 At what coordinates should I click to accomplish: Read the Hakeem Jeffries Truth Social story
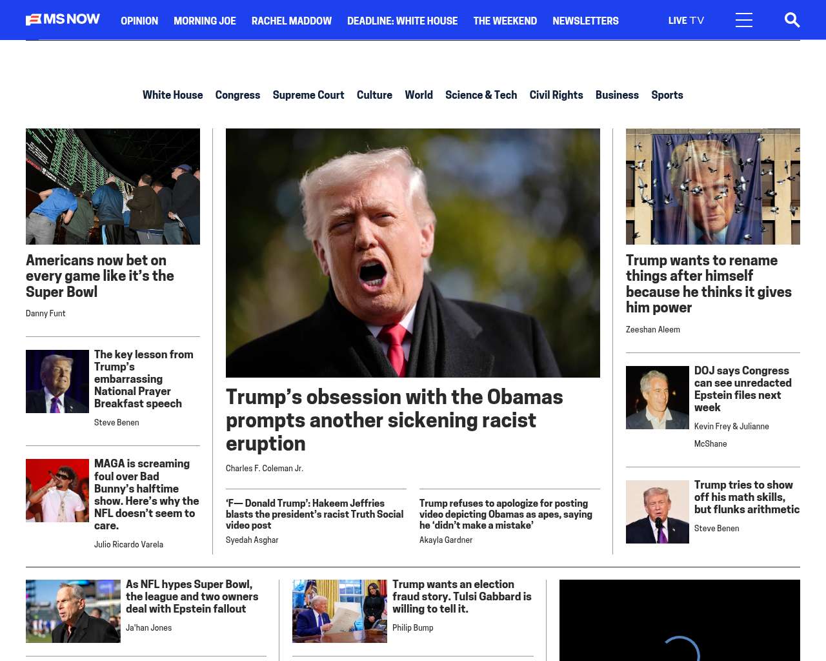(x=314, y=514)
